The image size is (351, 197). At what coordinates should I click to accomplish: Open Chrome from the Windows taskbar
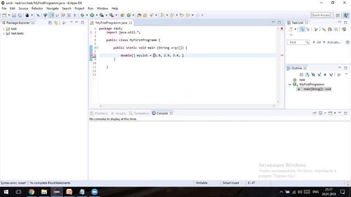(31, 192)
